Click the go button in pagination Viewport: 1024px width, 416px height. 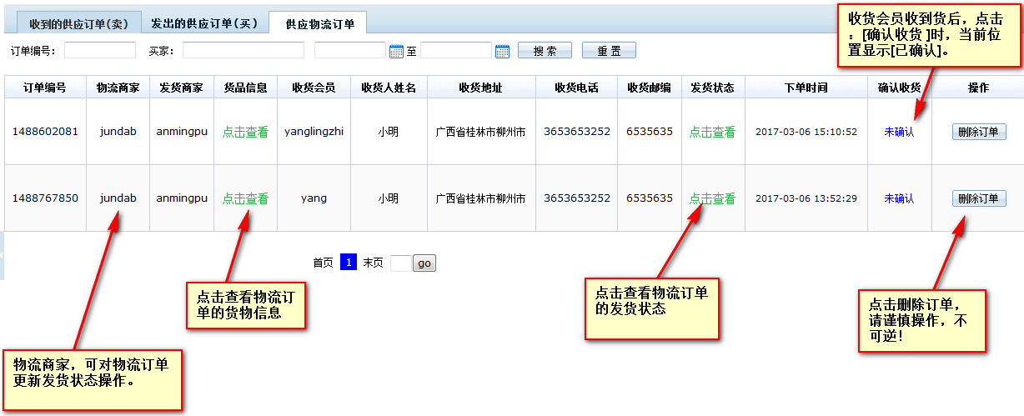pyautogui.click(x=424, y=263)
